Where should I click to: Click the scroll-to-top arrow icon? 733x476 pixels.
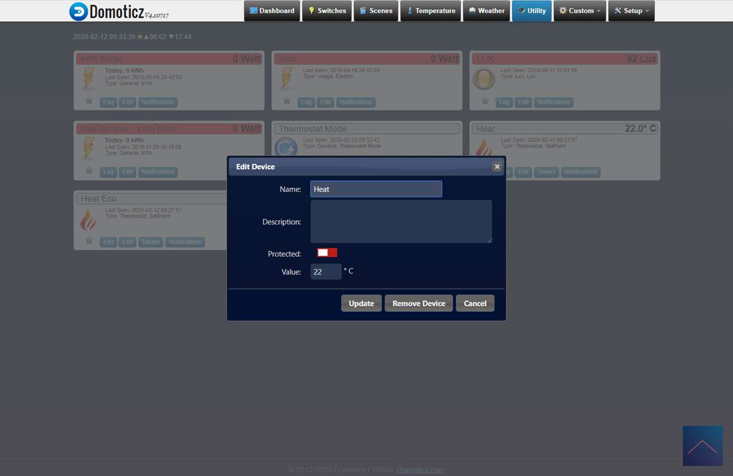(702, 446)
